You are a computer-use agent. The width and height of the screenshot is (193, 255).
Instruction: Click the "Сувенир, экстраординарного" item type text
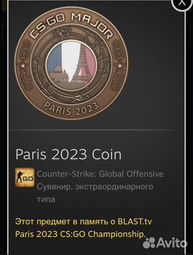[95, 187]
